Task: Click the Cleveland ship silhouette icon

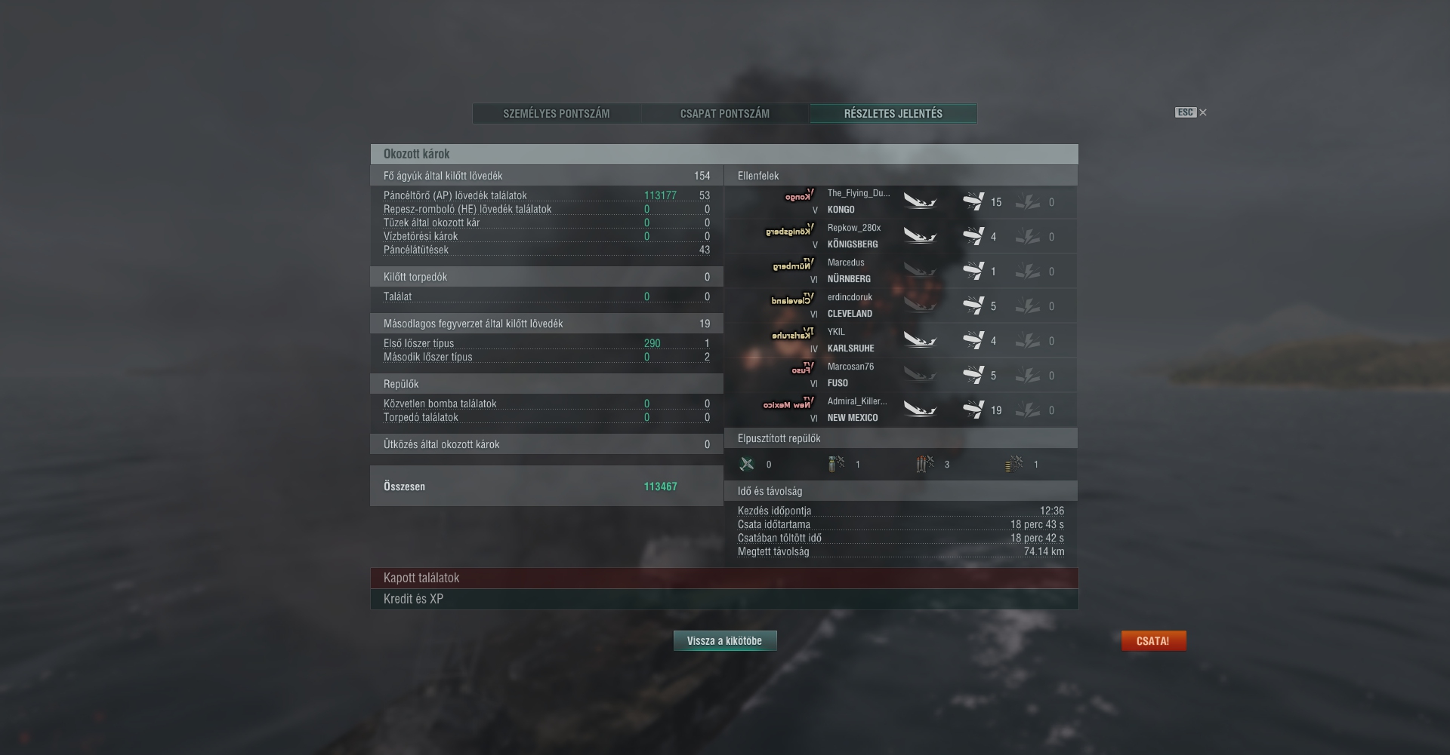Action: (x=792, y=299)
